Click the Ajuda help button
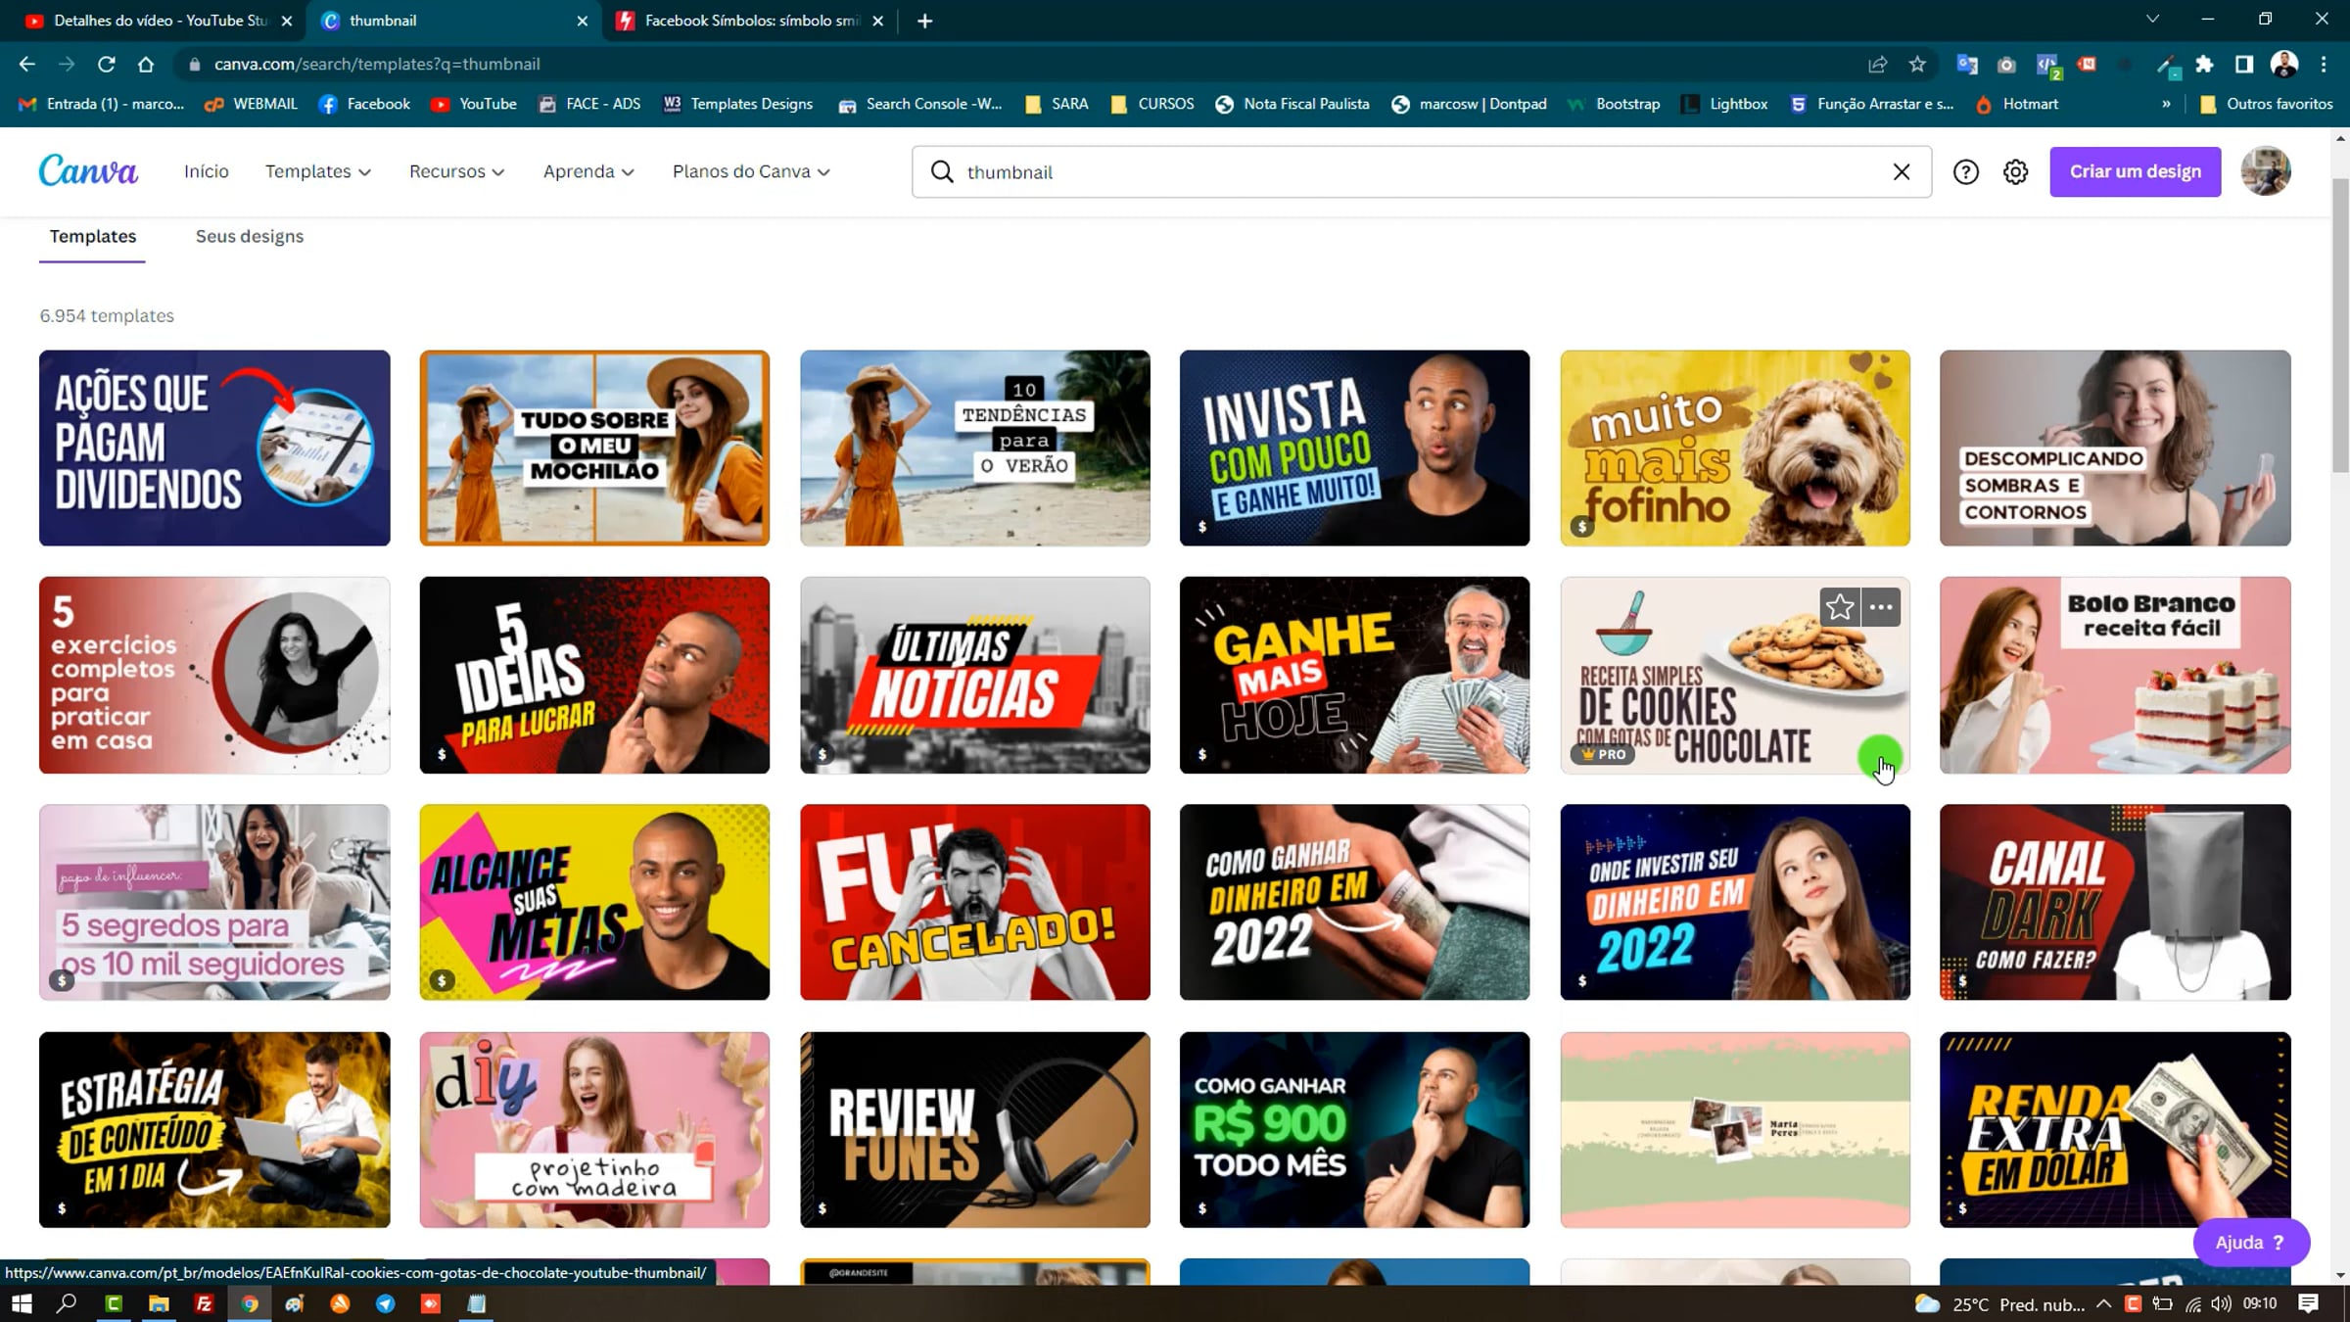The height and width of the screenshot is (1322, 2350). 2250,1242
